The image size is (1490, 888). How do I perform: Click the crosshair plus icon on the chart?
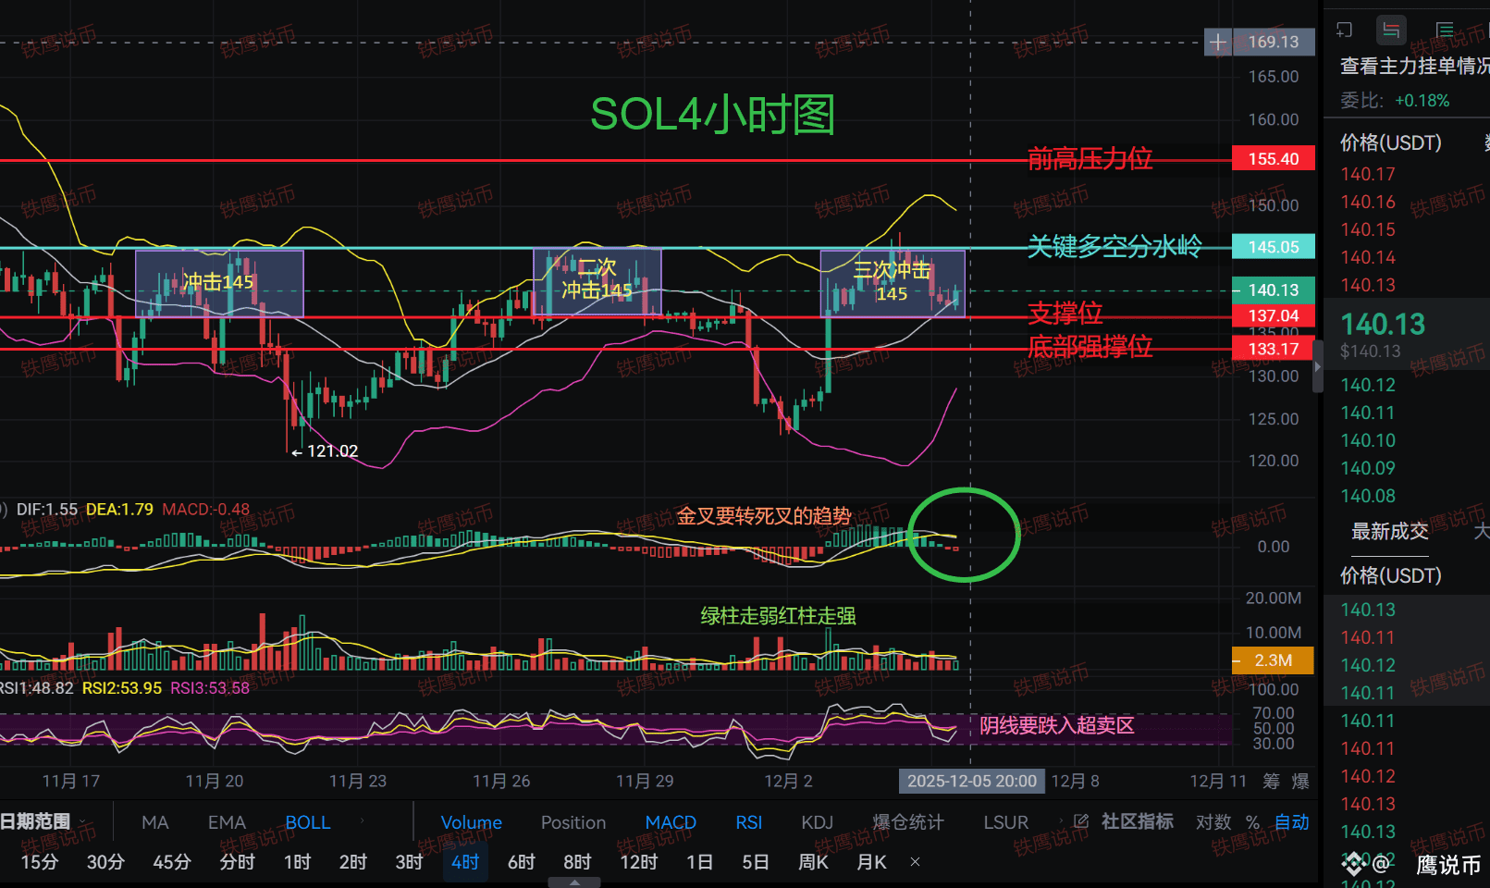click(x=1218, y=42)
